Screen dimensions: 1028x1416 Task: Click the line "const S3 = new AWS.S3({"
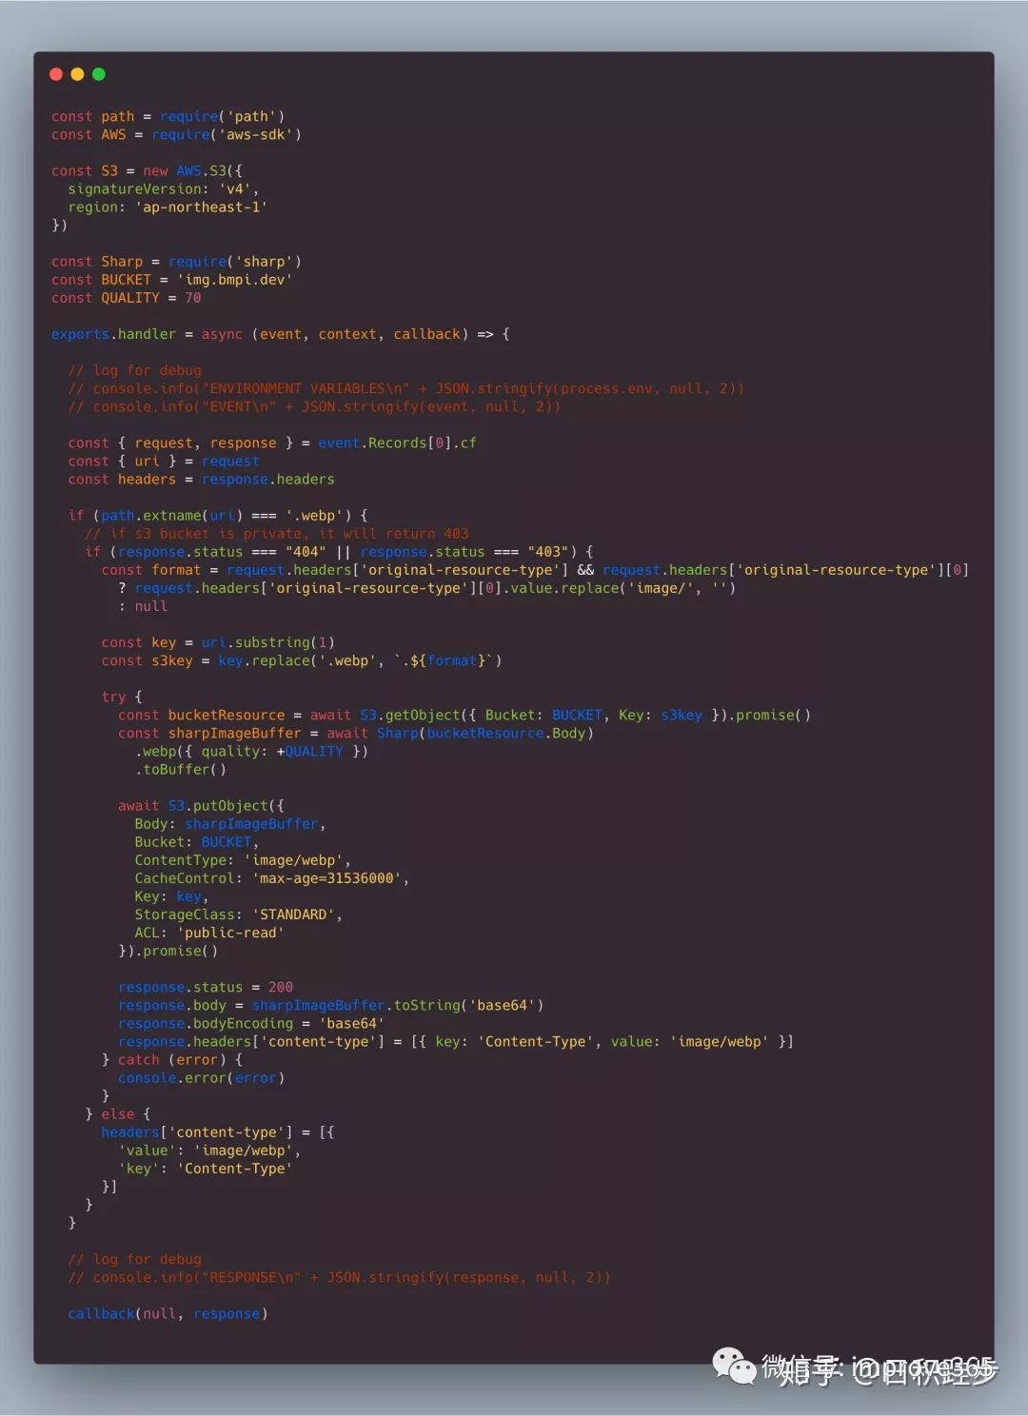pyautogui.click(x=147, y=171)
